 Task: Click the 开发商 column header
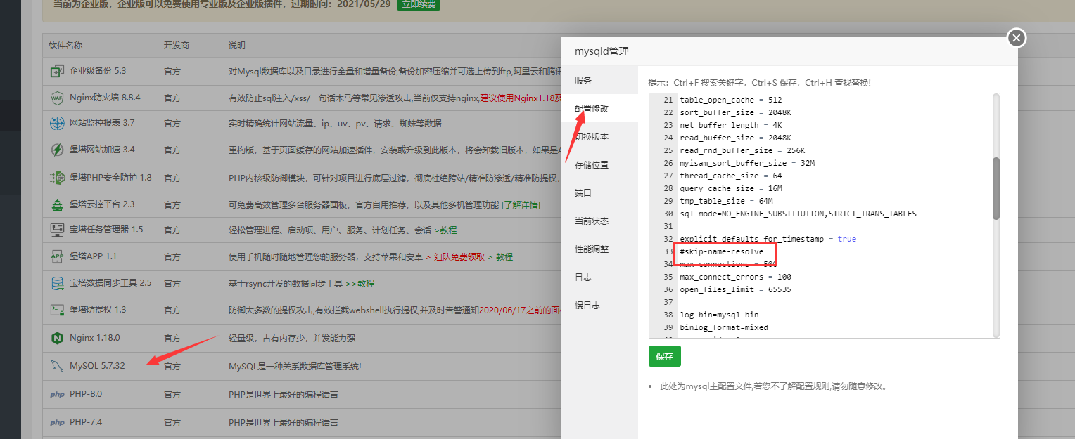point(177,46)
